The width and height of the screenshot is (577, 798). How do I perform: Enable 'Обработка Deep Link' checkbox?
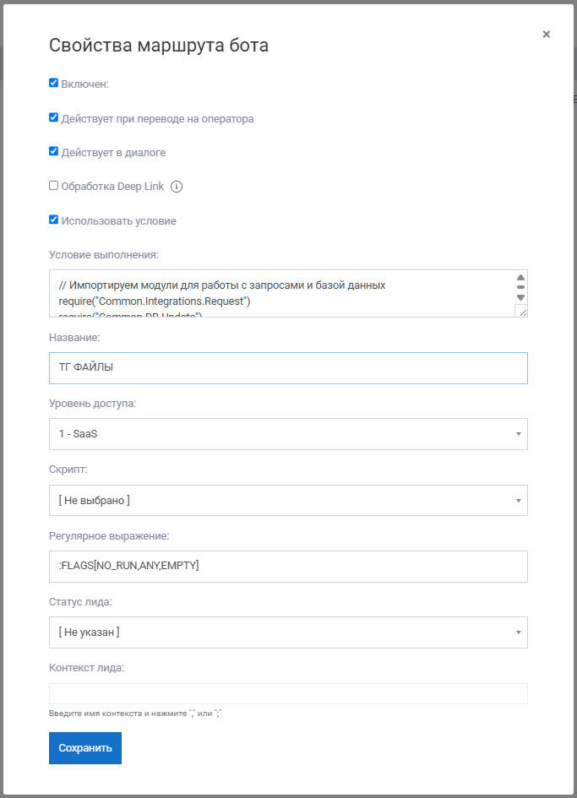53,185
